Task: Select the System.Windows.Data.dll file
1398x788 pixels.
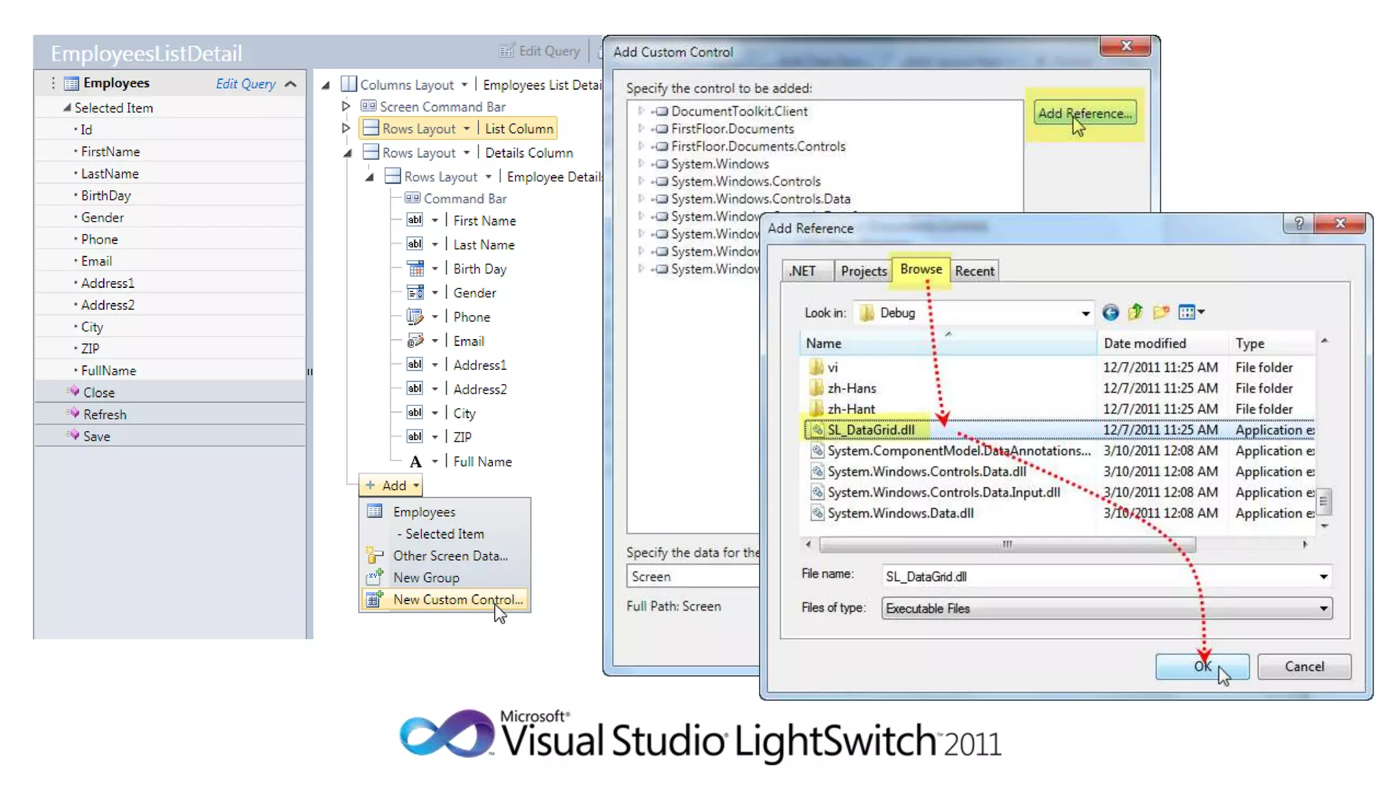Action: click(x=900, y=513)
